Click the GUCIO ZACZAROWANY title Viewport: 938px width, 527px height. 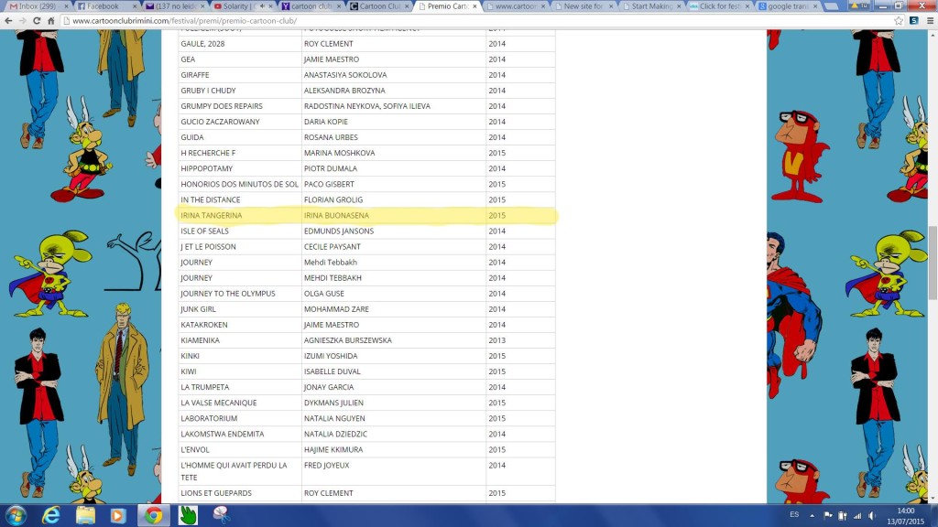(220, 122)
